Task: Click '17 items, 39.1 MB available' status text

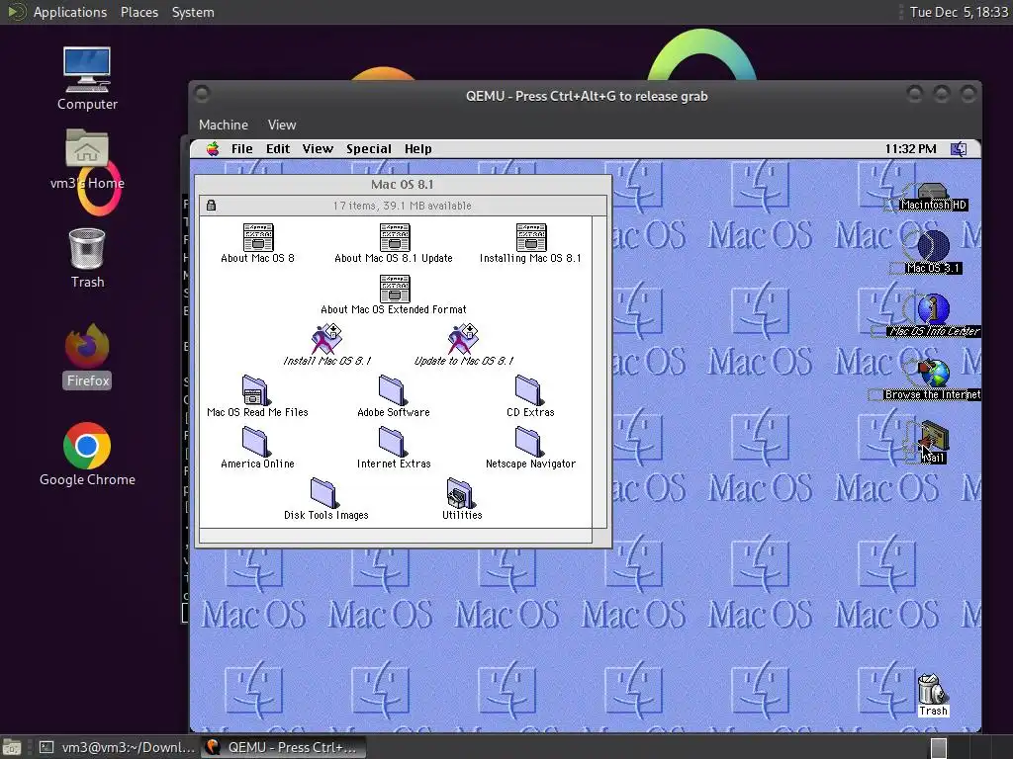Action: click(x=402, y=206)
